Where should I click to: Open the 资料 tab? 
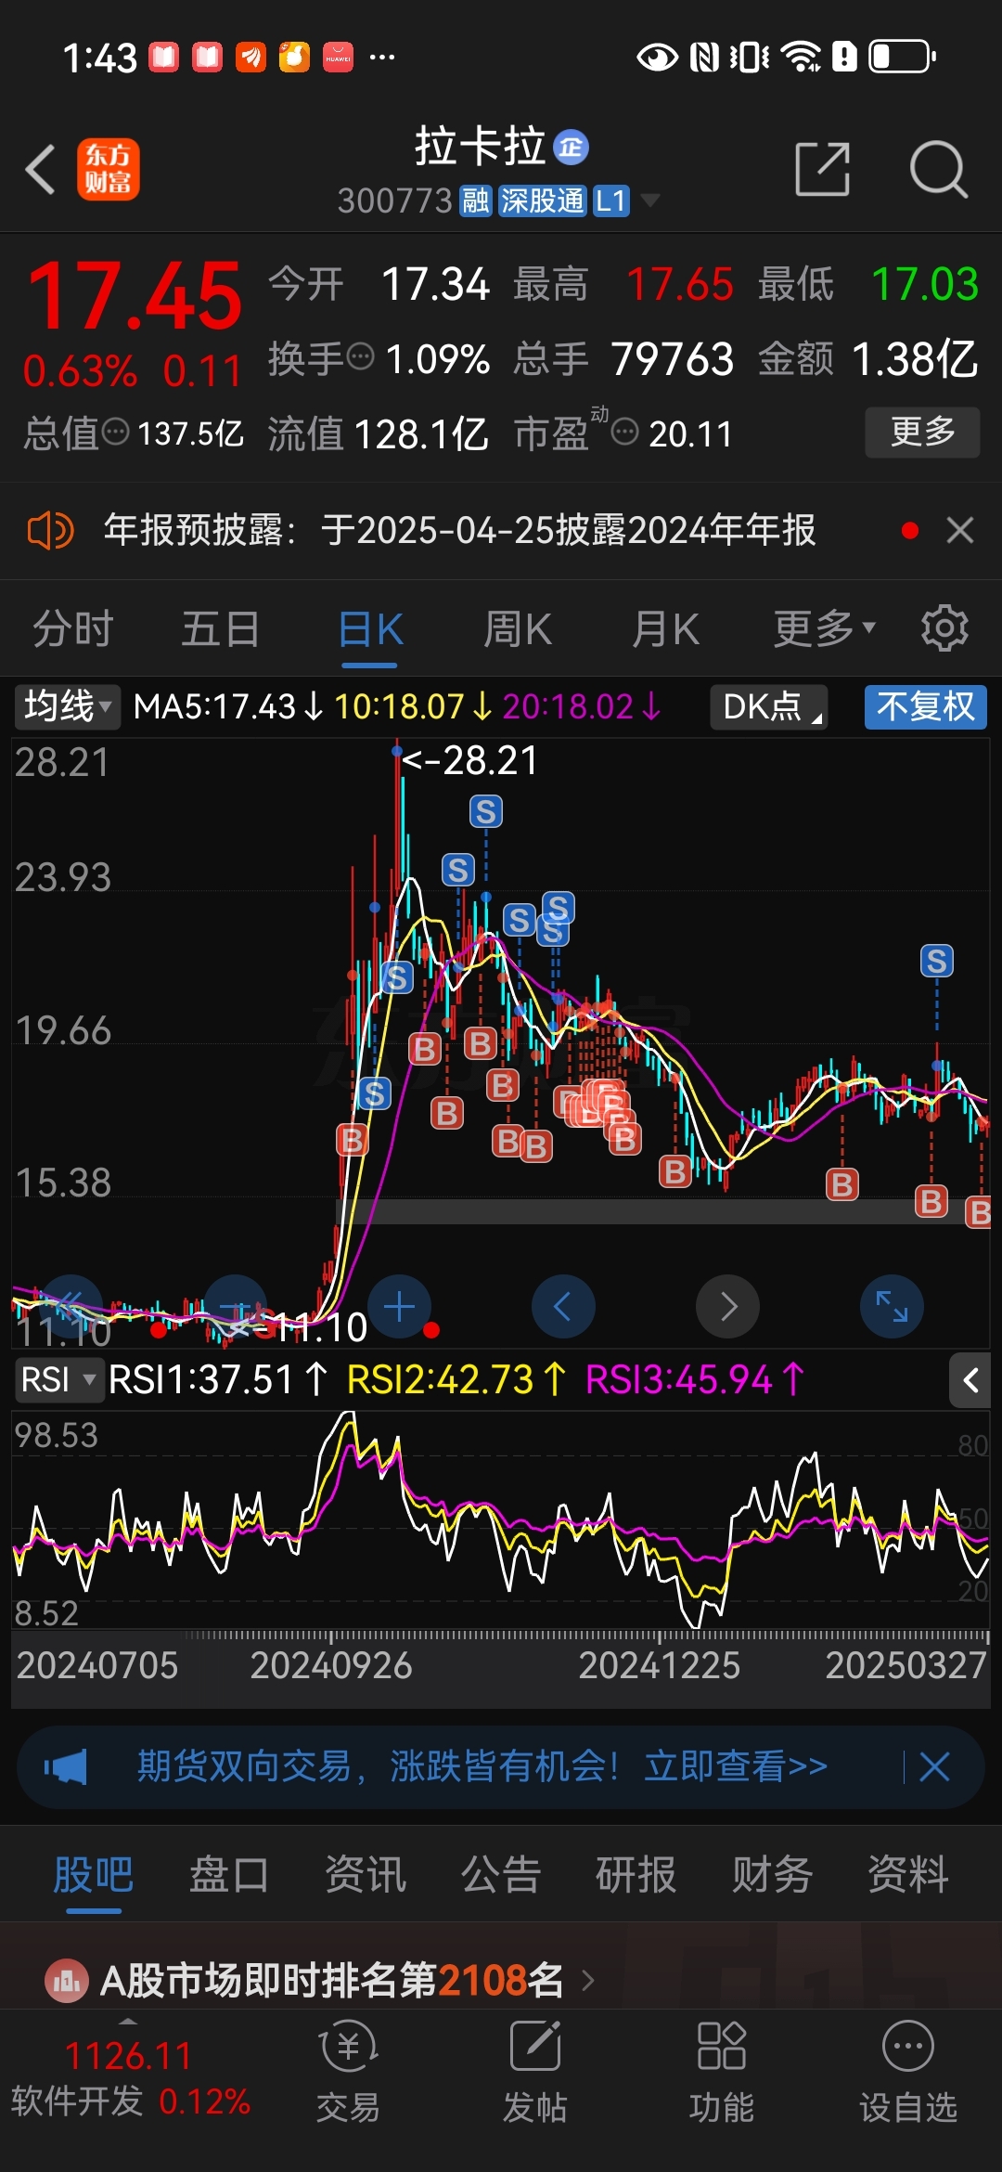pos(908,1875)
